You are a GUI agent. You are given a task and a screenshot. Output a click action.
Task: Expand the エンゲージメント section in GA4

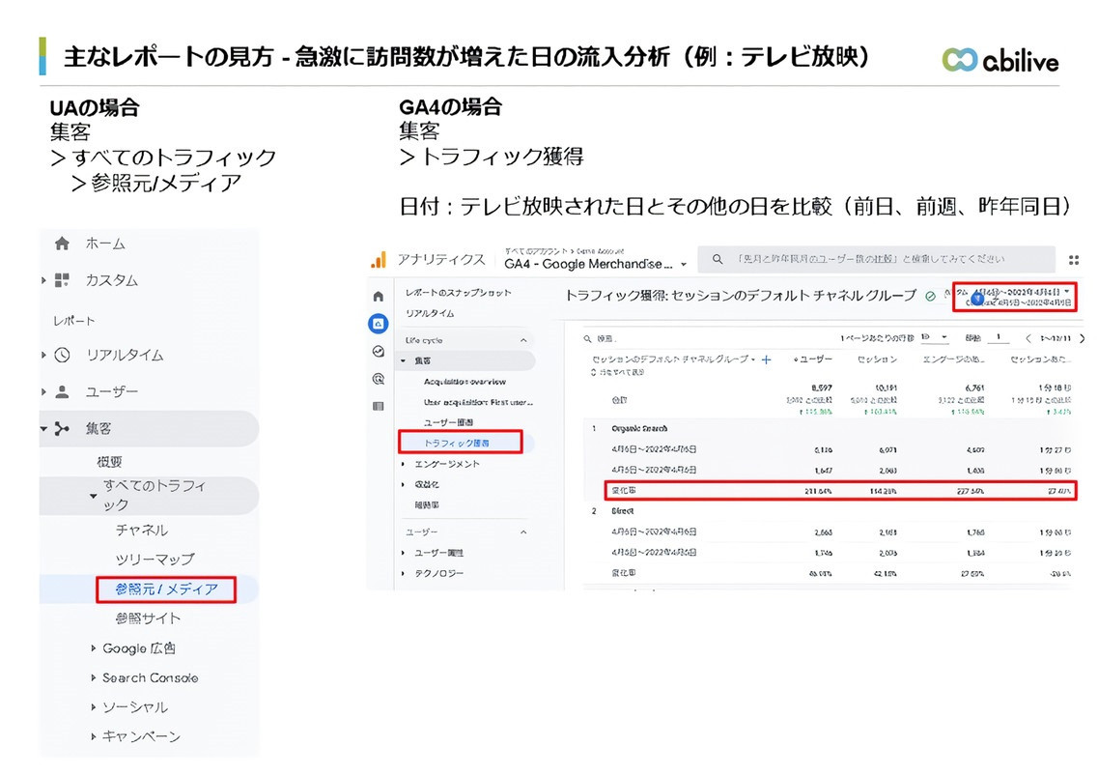[x=403, y=464]
